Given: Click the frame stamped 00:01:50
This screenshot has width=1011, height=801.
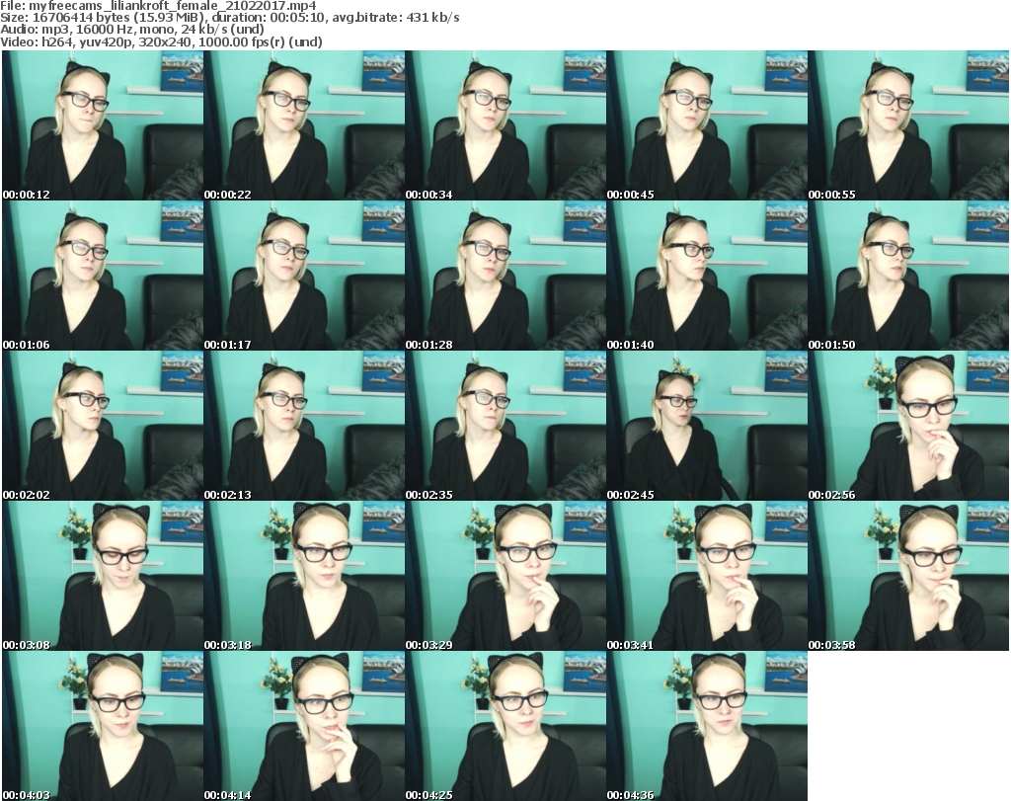Looking at the screenshot, I should click(x=908, y=276).
